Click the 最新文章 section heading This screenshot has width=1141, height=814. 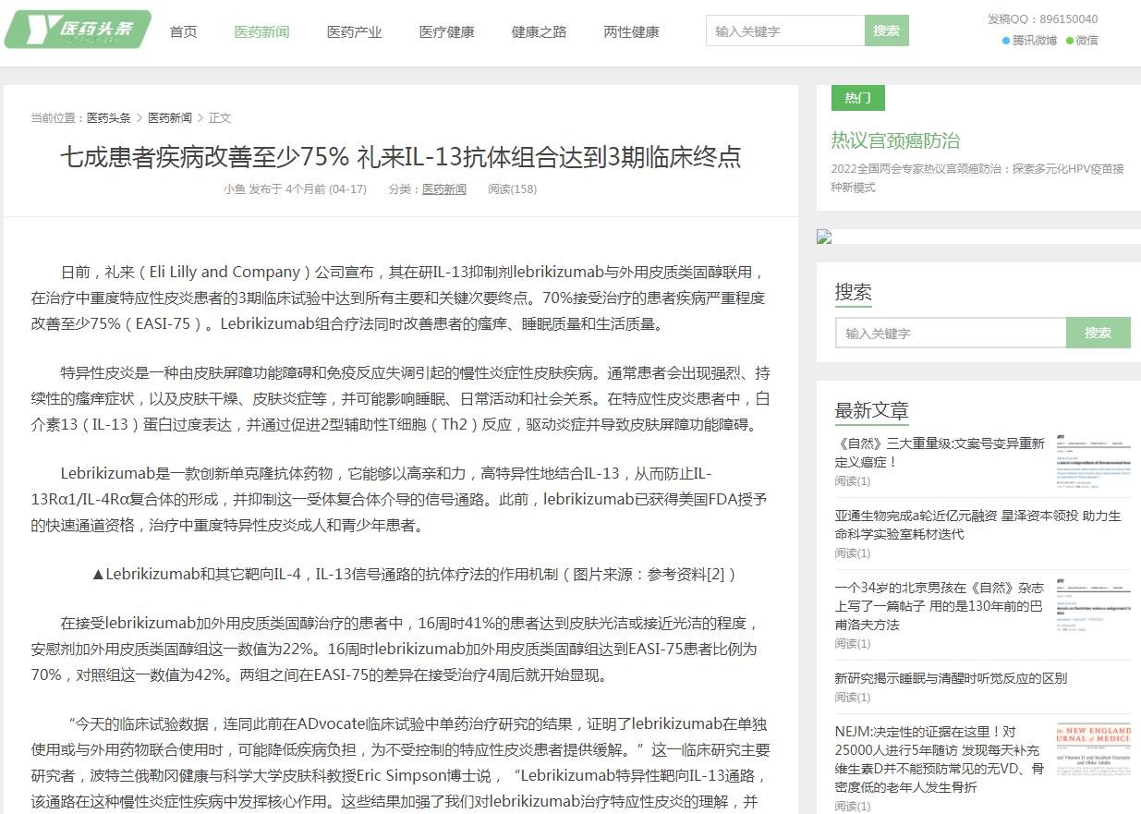point(872,410)
